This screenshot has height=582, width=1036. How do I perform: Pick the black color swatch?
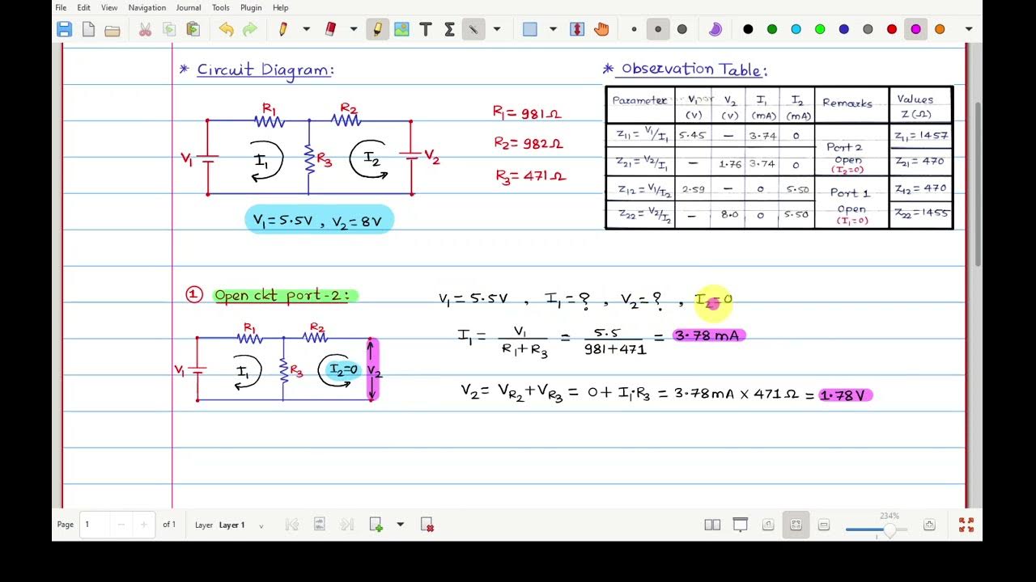748,30
